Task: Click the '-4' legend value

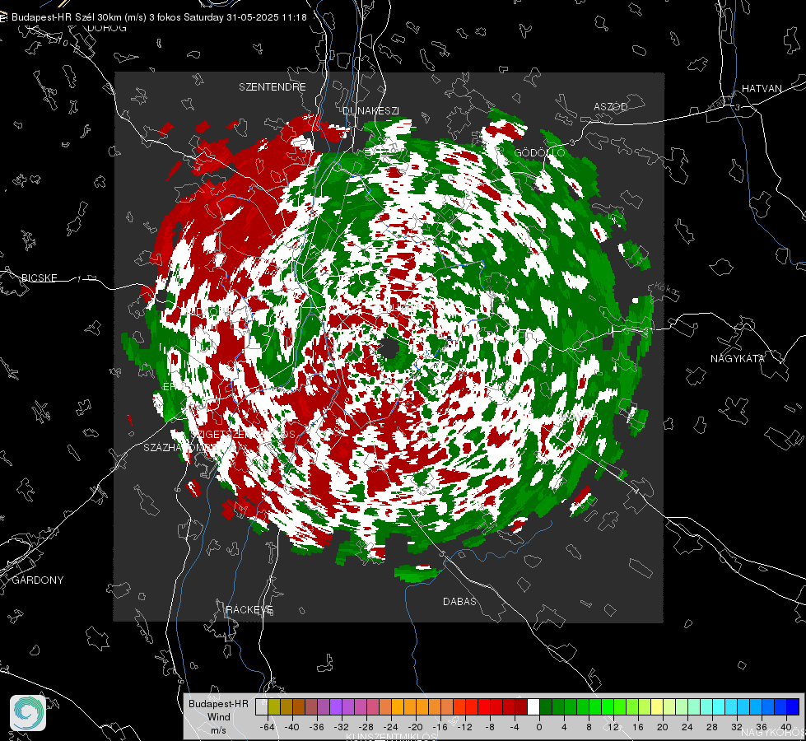Action: coord(514,727)
